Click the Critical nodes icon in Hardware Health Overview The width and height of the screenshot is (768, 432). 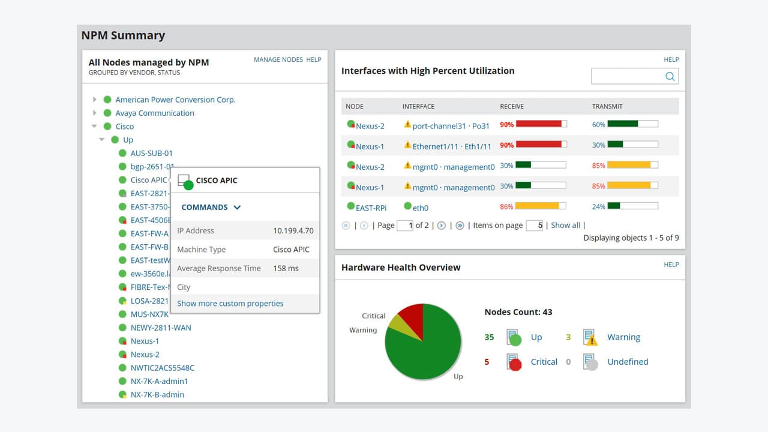pyautogui.click(x=514, y=362)
